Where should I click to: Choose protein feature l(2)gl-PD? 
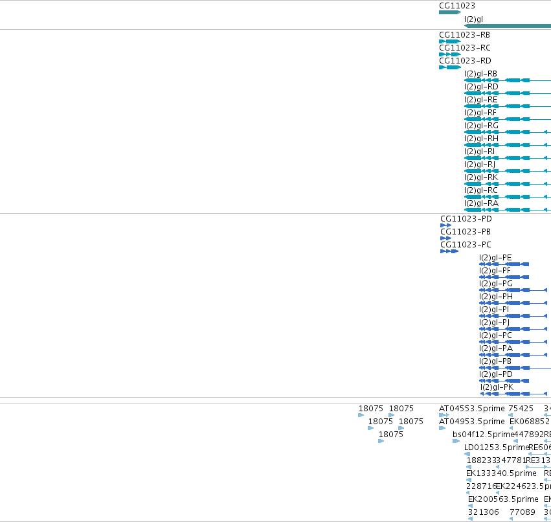pos(504,381)
